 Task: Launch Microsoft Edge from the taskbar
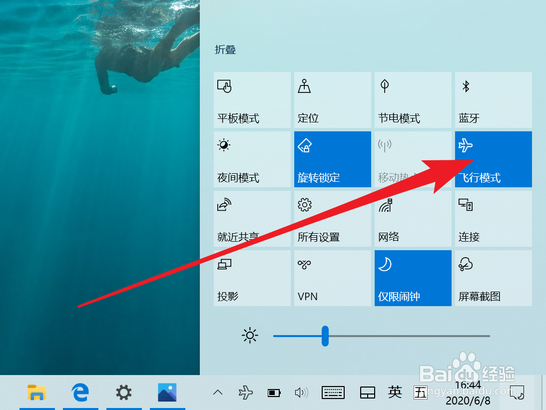80,393
